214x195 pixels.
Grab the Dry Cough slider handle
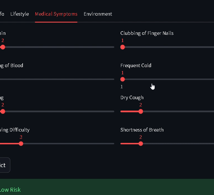141,111
